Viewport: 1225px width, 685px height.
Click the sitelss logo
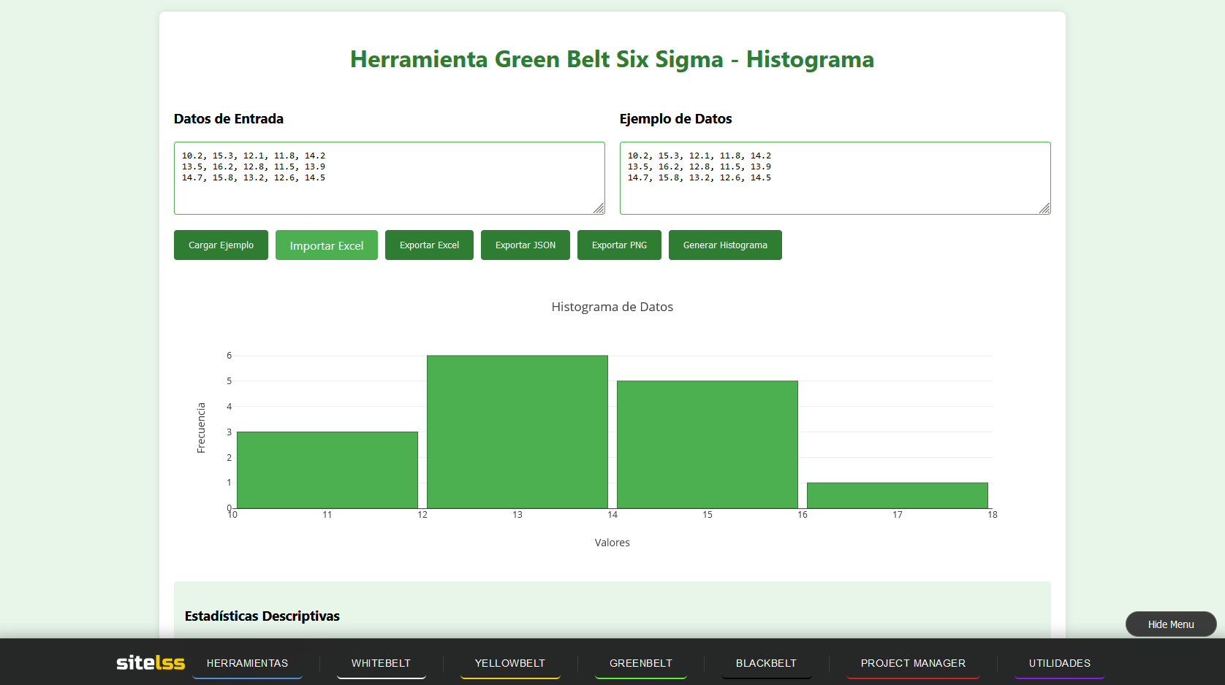[x=151, y=662]
